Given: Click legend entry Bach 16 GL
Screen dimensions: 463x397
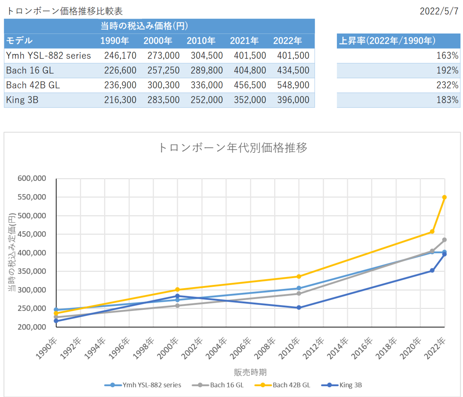Looking at the screenshot, I should (218, 385).
